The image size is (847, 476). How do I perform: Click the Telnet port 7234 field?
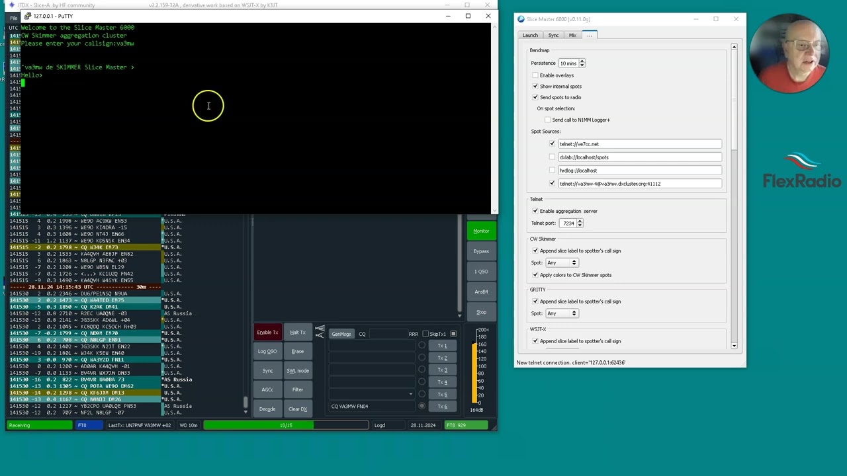click(x=568, y=223)
